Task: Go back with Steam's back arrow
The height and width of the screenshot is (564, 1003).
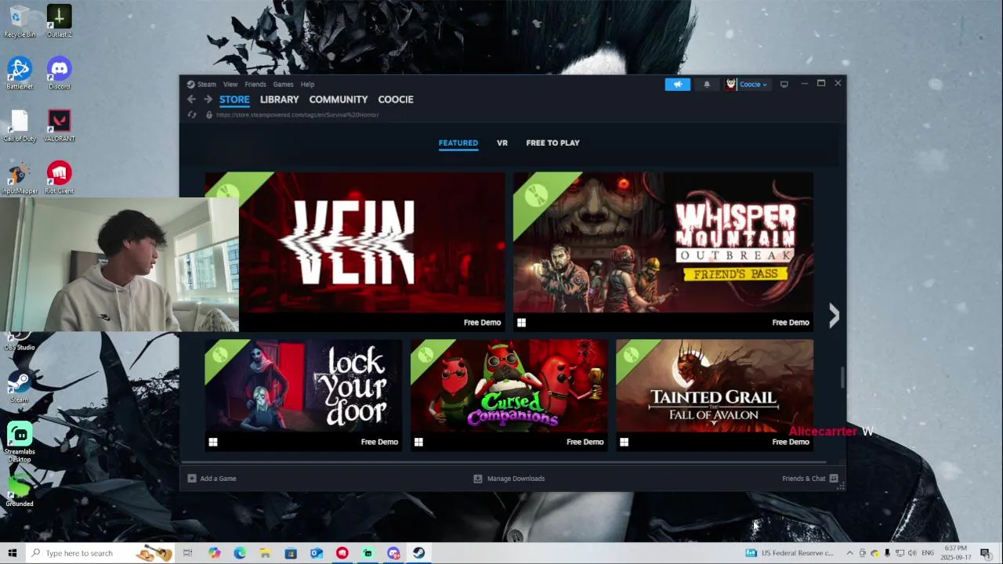Action: 191,99
